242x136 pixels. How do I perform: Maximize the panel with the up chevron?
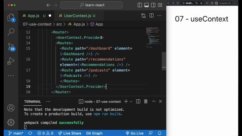(x=154, y=101)
